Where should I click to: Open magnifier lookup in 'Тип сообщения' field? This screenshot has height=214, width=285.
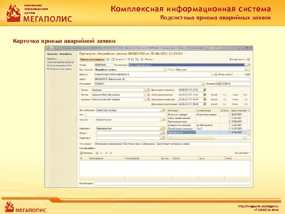(x=164, y=110)
